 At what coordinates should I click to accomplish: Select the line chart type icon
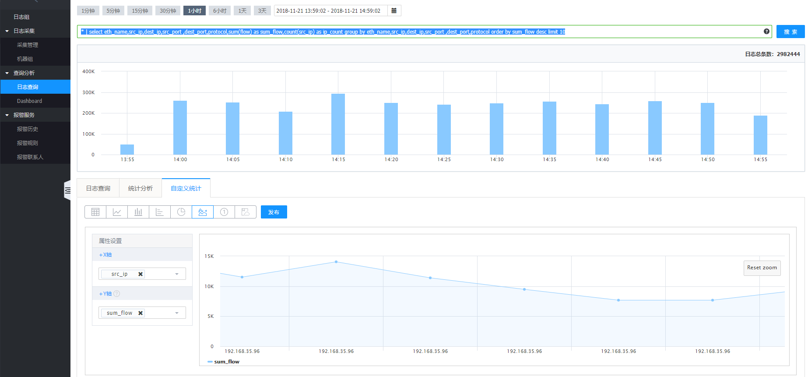pyautogui.click(x=117, y=212)
